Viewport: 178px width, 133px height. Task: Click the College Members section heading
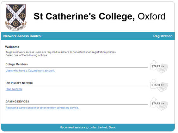pos(16,64)
